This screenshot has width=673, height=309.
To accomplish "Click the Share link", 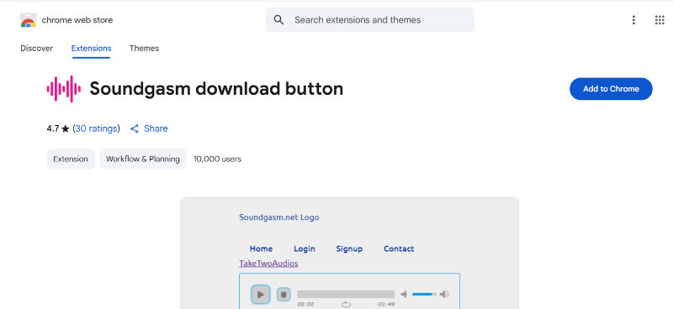I will [x=156, y=128].
